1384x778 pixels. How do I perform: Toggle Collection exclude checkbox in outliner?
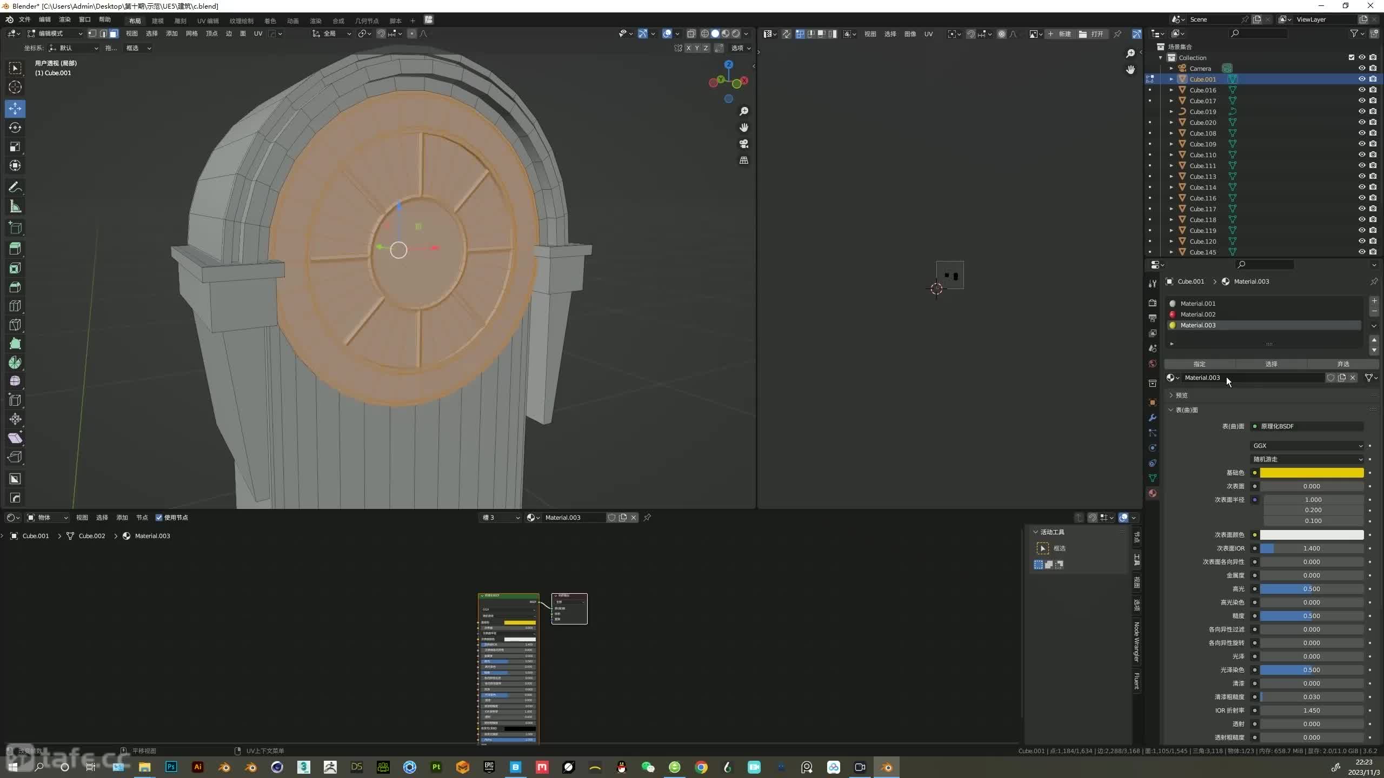point(1352,57)
